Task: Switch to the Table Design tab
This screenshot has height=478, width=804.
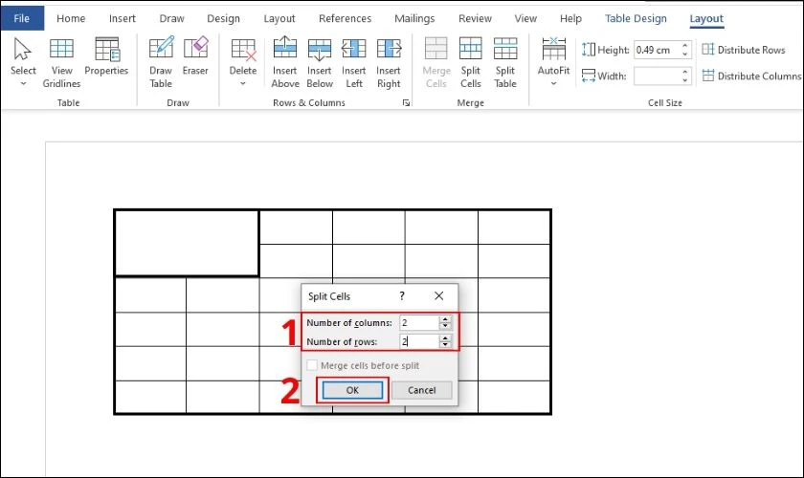Action: click(636, 18)
